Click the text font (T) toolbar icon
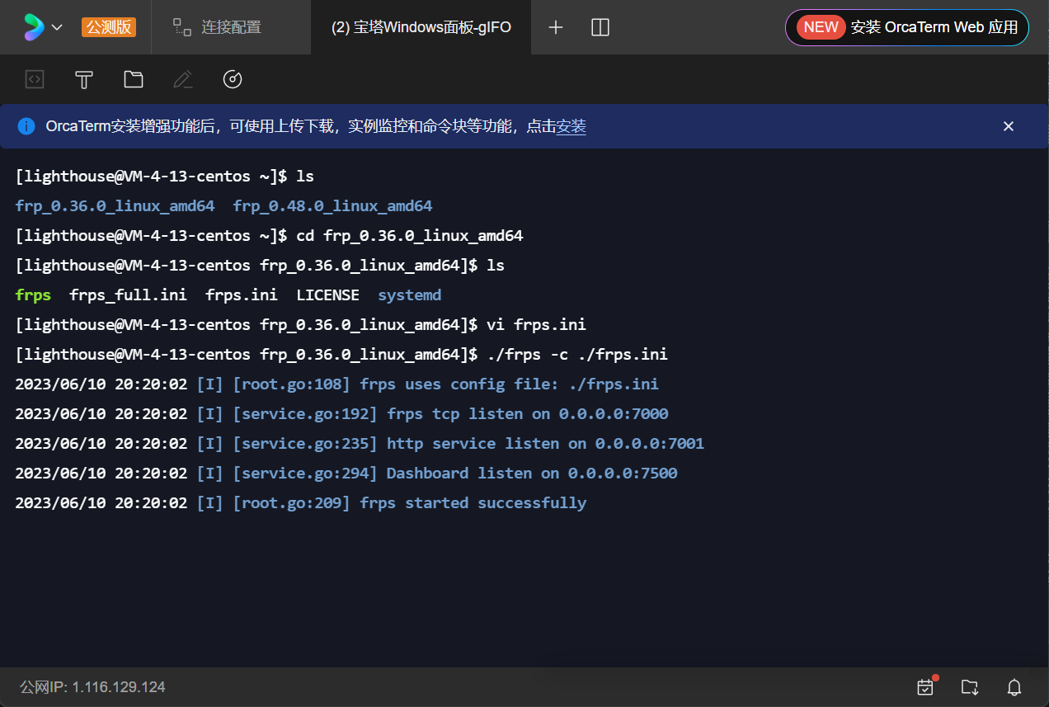This screenshot has height=707, width=1049. (x=84, y=79)
